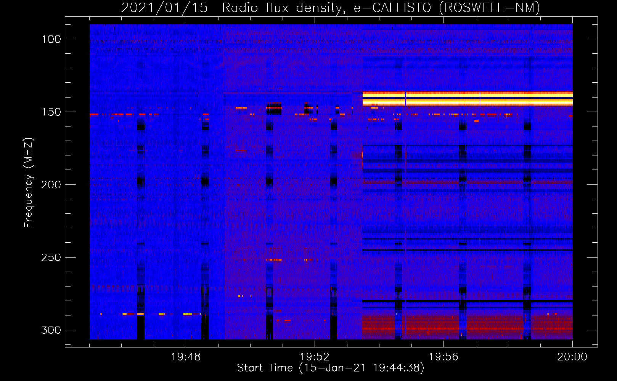Click the bright white-yellow emission band near 145 MHz
617x381 pixels.
click(468, 98)
